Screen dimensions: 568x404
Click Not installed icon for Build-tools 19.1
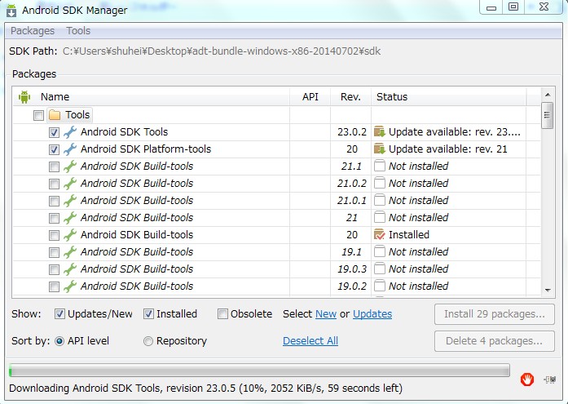pos(379,251)
